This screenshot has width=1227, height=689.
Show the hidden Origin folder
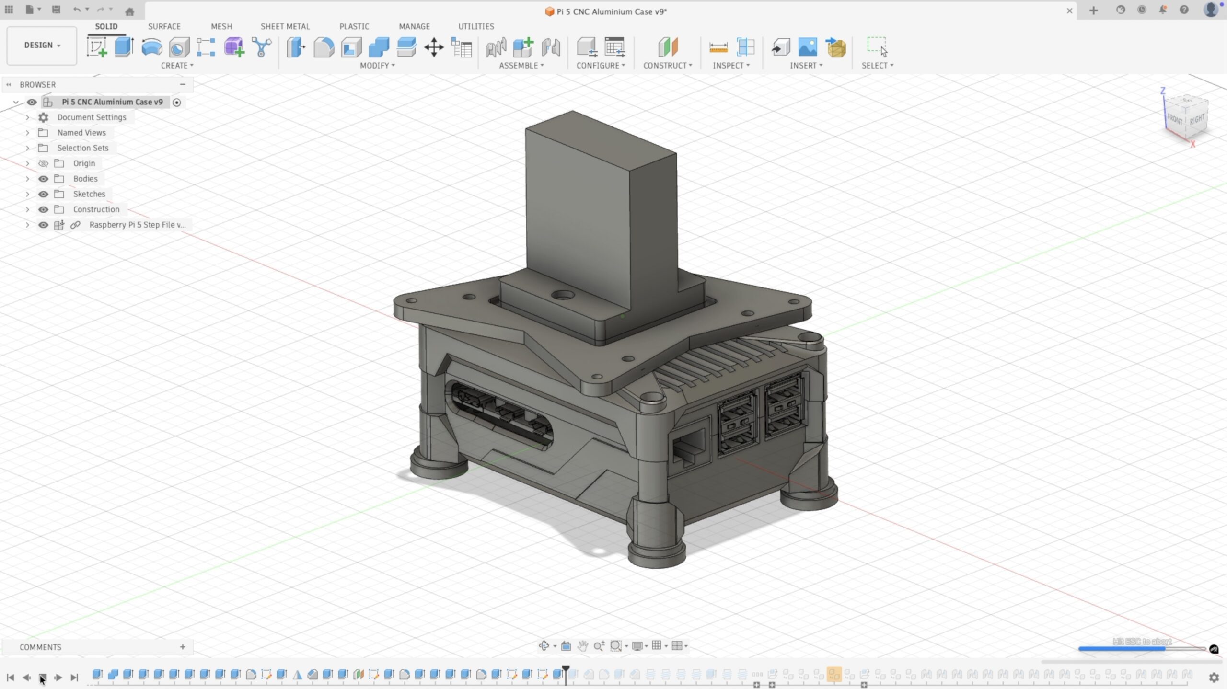(x=43, y=163)
